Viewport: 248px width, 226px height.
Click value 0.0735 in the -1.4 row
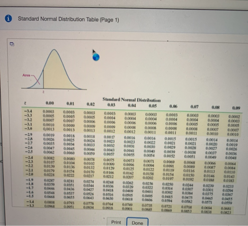click(147, 206)
